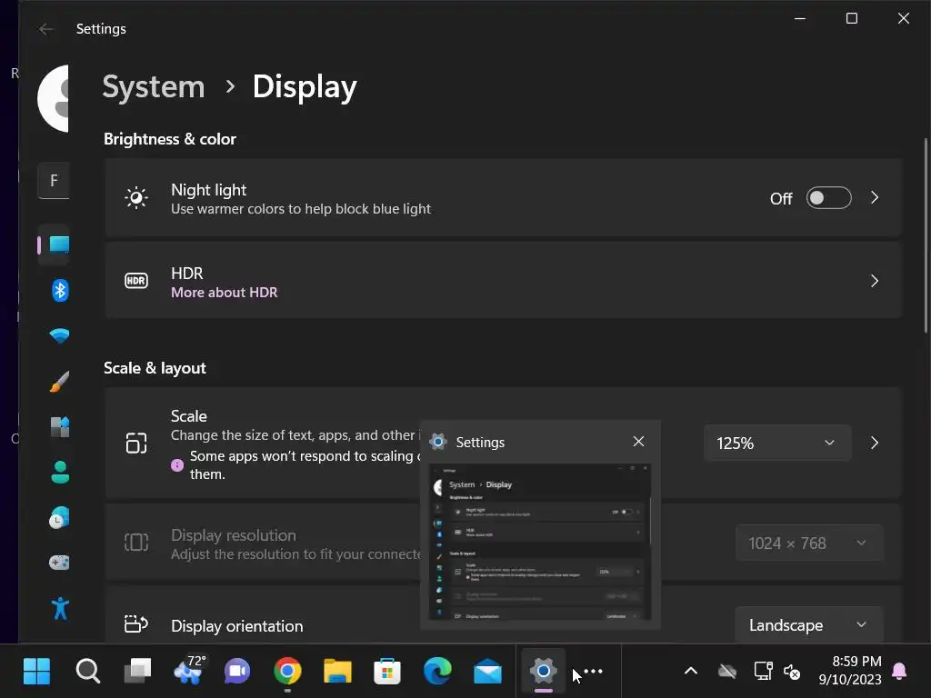Open the Windows Start menu
Viewport: 931px width, 698px height.
coord(36,672)
